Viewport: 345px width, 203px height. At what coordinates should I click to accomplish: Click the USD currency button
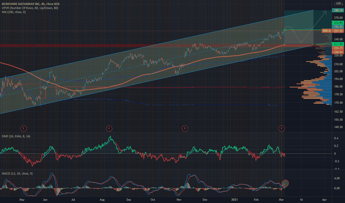tap(338, 4)
